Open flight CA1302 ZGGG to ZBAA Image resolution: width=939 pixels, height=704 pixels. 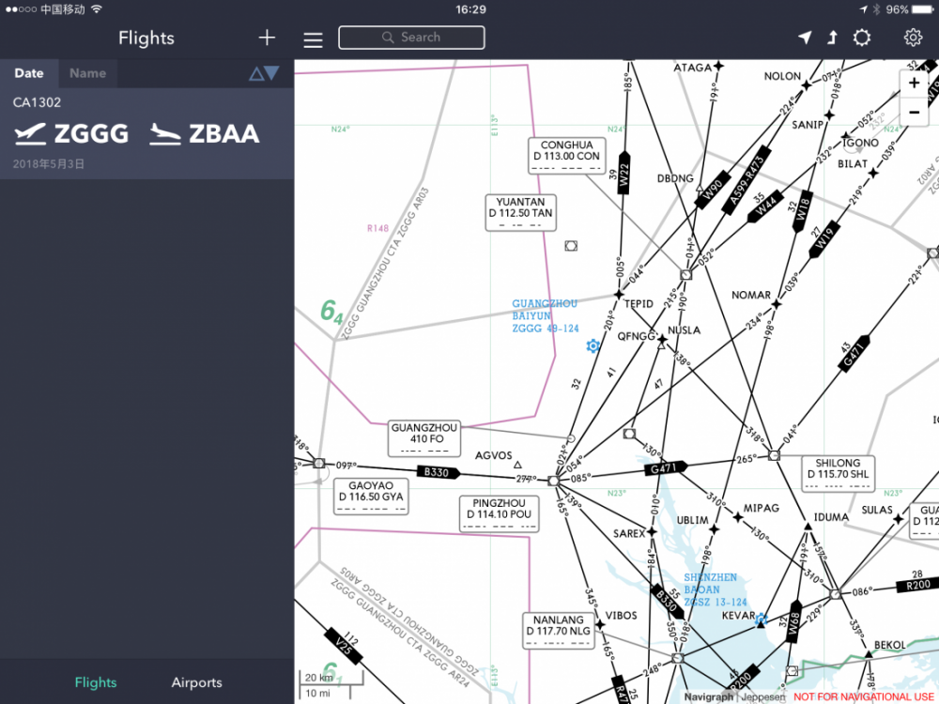tap(146, 133)
